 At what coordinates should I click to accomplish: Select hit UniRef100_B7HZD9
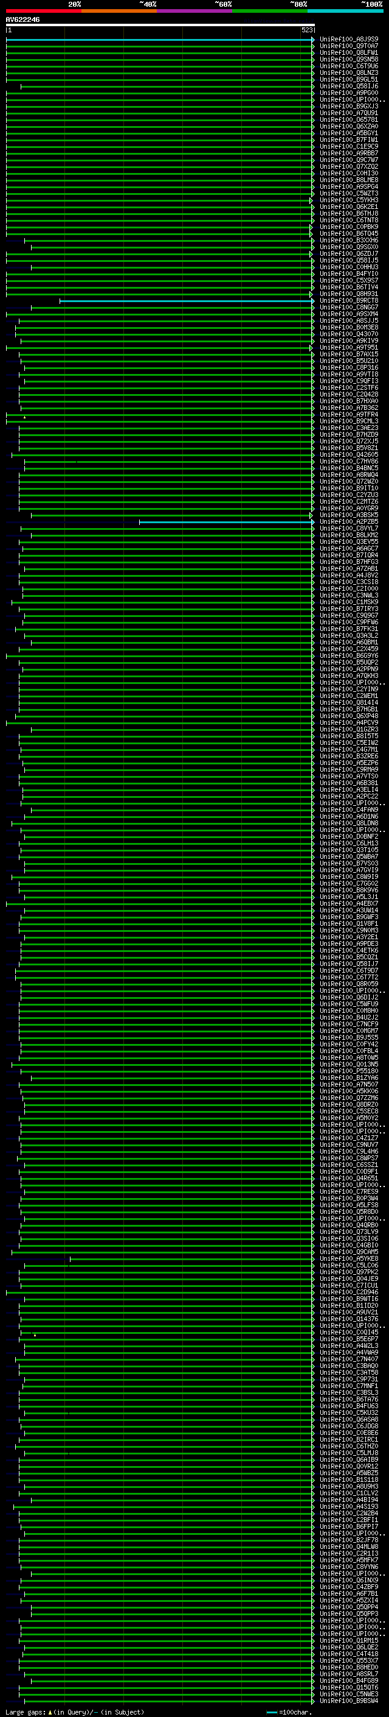click(349, 435)
